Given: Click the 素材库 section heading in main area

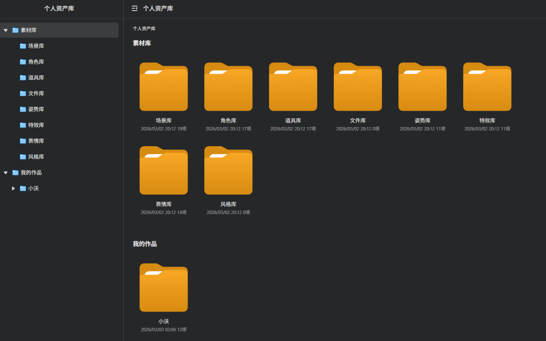Looking at the screenshot, I should point(142,43).
